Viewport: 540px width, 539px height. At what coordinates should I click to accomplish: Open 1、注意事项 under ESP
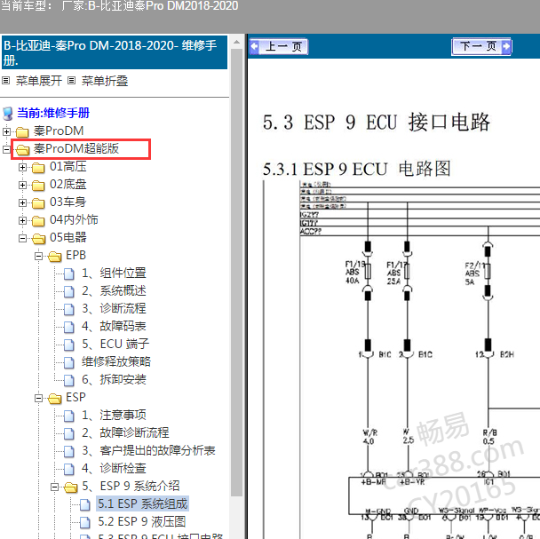point(114,416)
